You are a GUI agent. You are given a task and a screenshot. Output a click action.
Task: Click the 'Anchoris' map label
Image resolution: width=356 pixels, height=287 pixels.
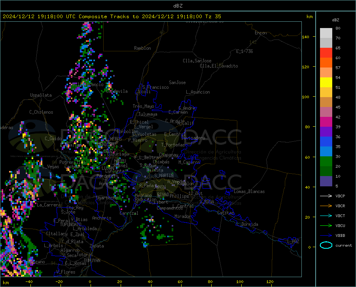tap(102, 218)
